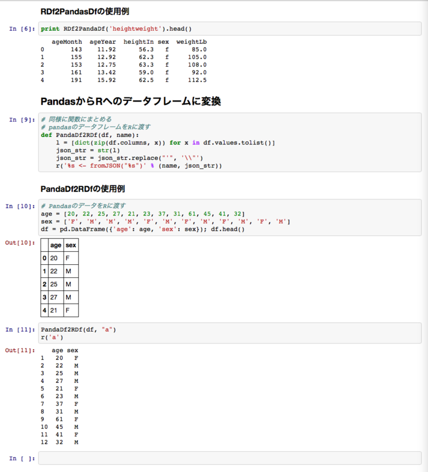Viewport: 428px width, 472px height.
Task: Focus the In [10] cell creating the DataFrame
Action: [x=230, y=217]
